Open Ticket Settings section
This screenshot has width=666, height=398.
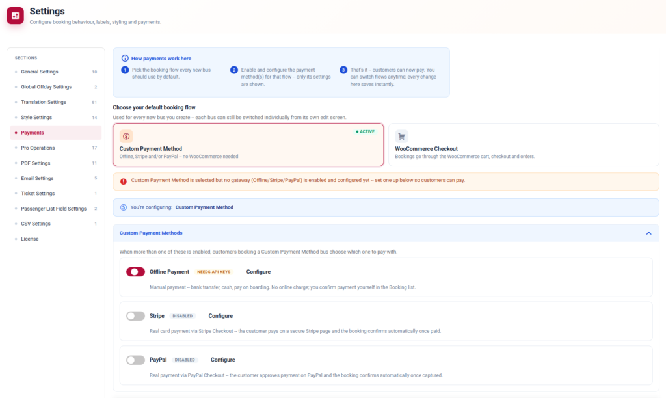56,194
